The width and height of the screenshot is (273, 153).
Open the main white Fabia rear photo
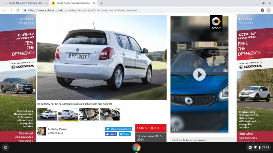[x=102, y=57]
